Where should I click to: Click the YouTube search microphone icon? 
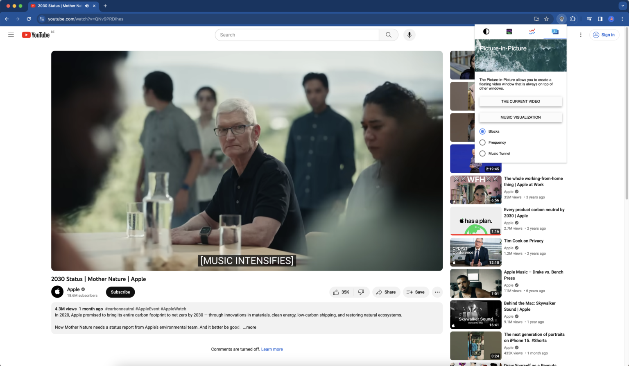pos(409,35)
